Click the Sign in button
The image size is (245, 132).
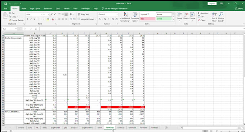(x=212, y=4)
